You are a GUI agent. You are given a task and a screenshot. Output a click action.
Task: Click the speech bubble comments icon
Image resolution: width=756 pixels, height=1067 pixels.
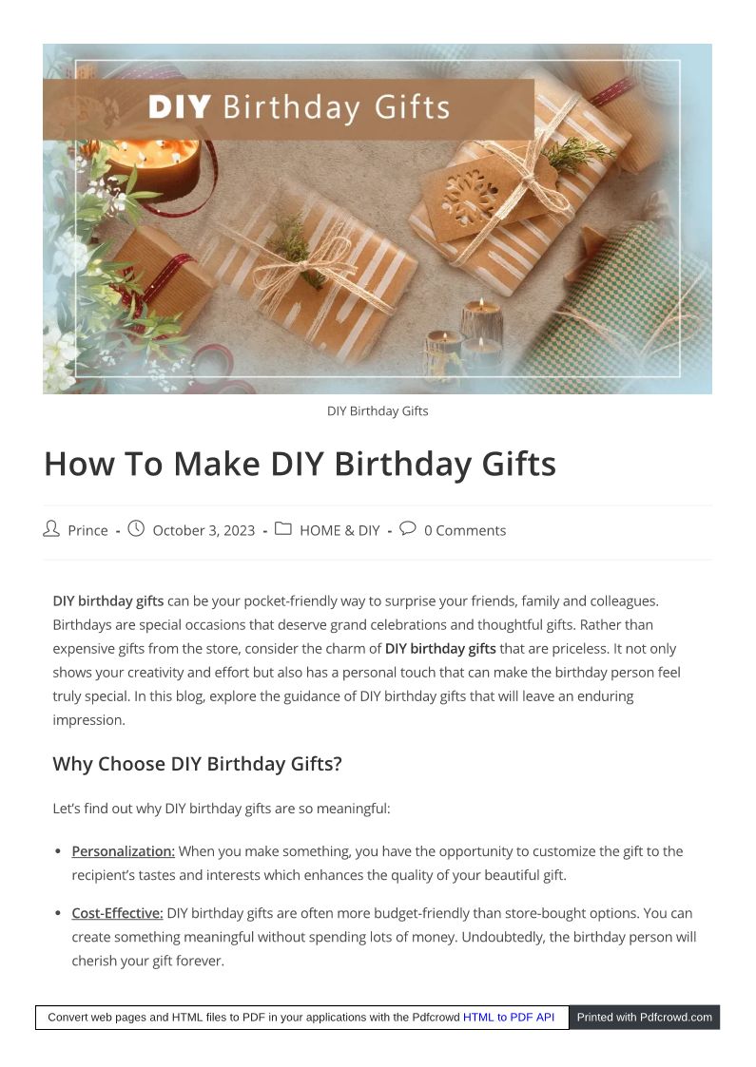tap(407, 529)
